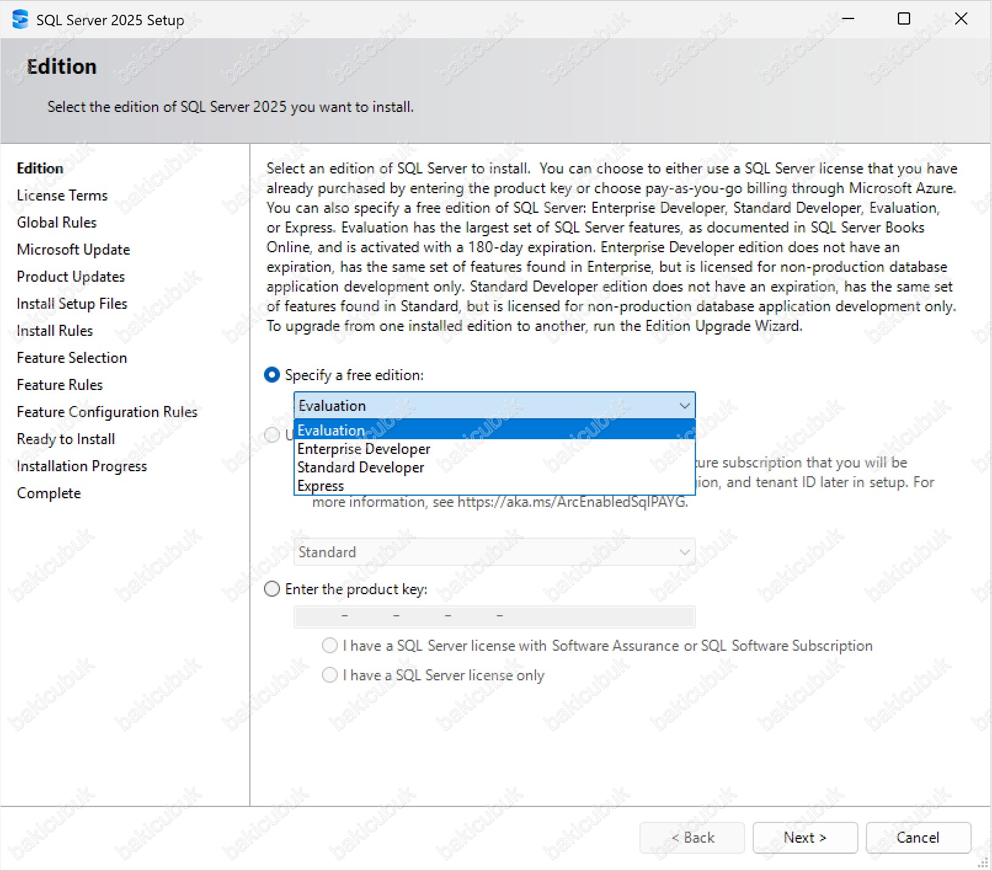Click Next to continue setup
Viewport: 992px width, 871px height.
(x=804, y=837)
